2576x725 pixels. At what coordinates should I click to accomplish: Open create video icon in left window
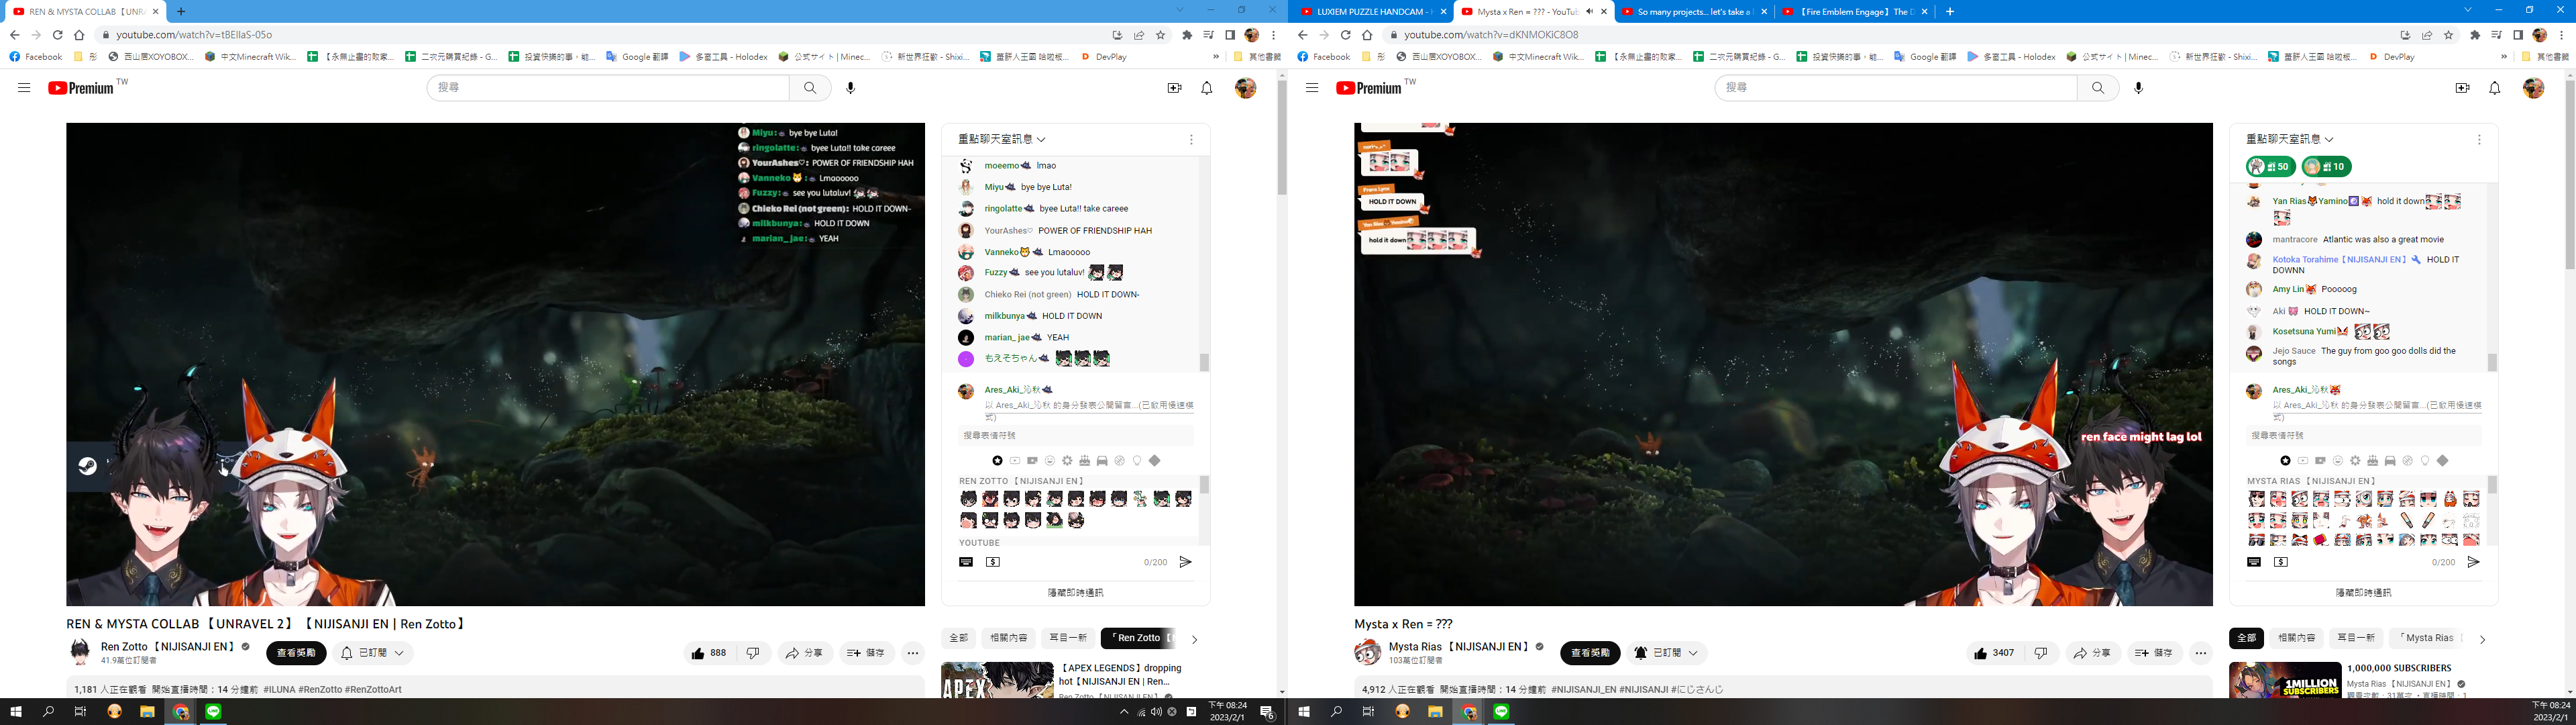(x=1174, y=88)
